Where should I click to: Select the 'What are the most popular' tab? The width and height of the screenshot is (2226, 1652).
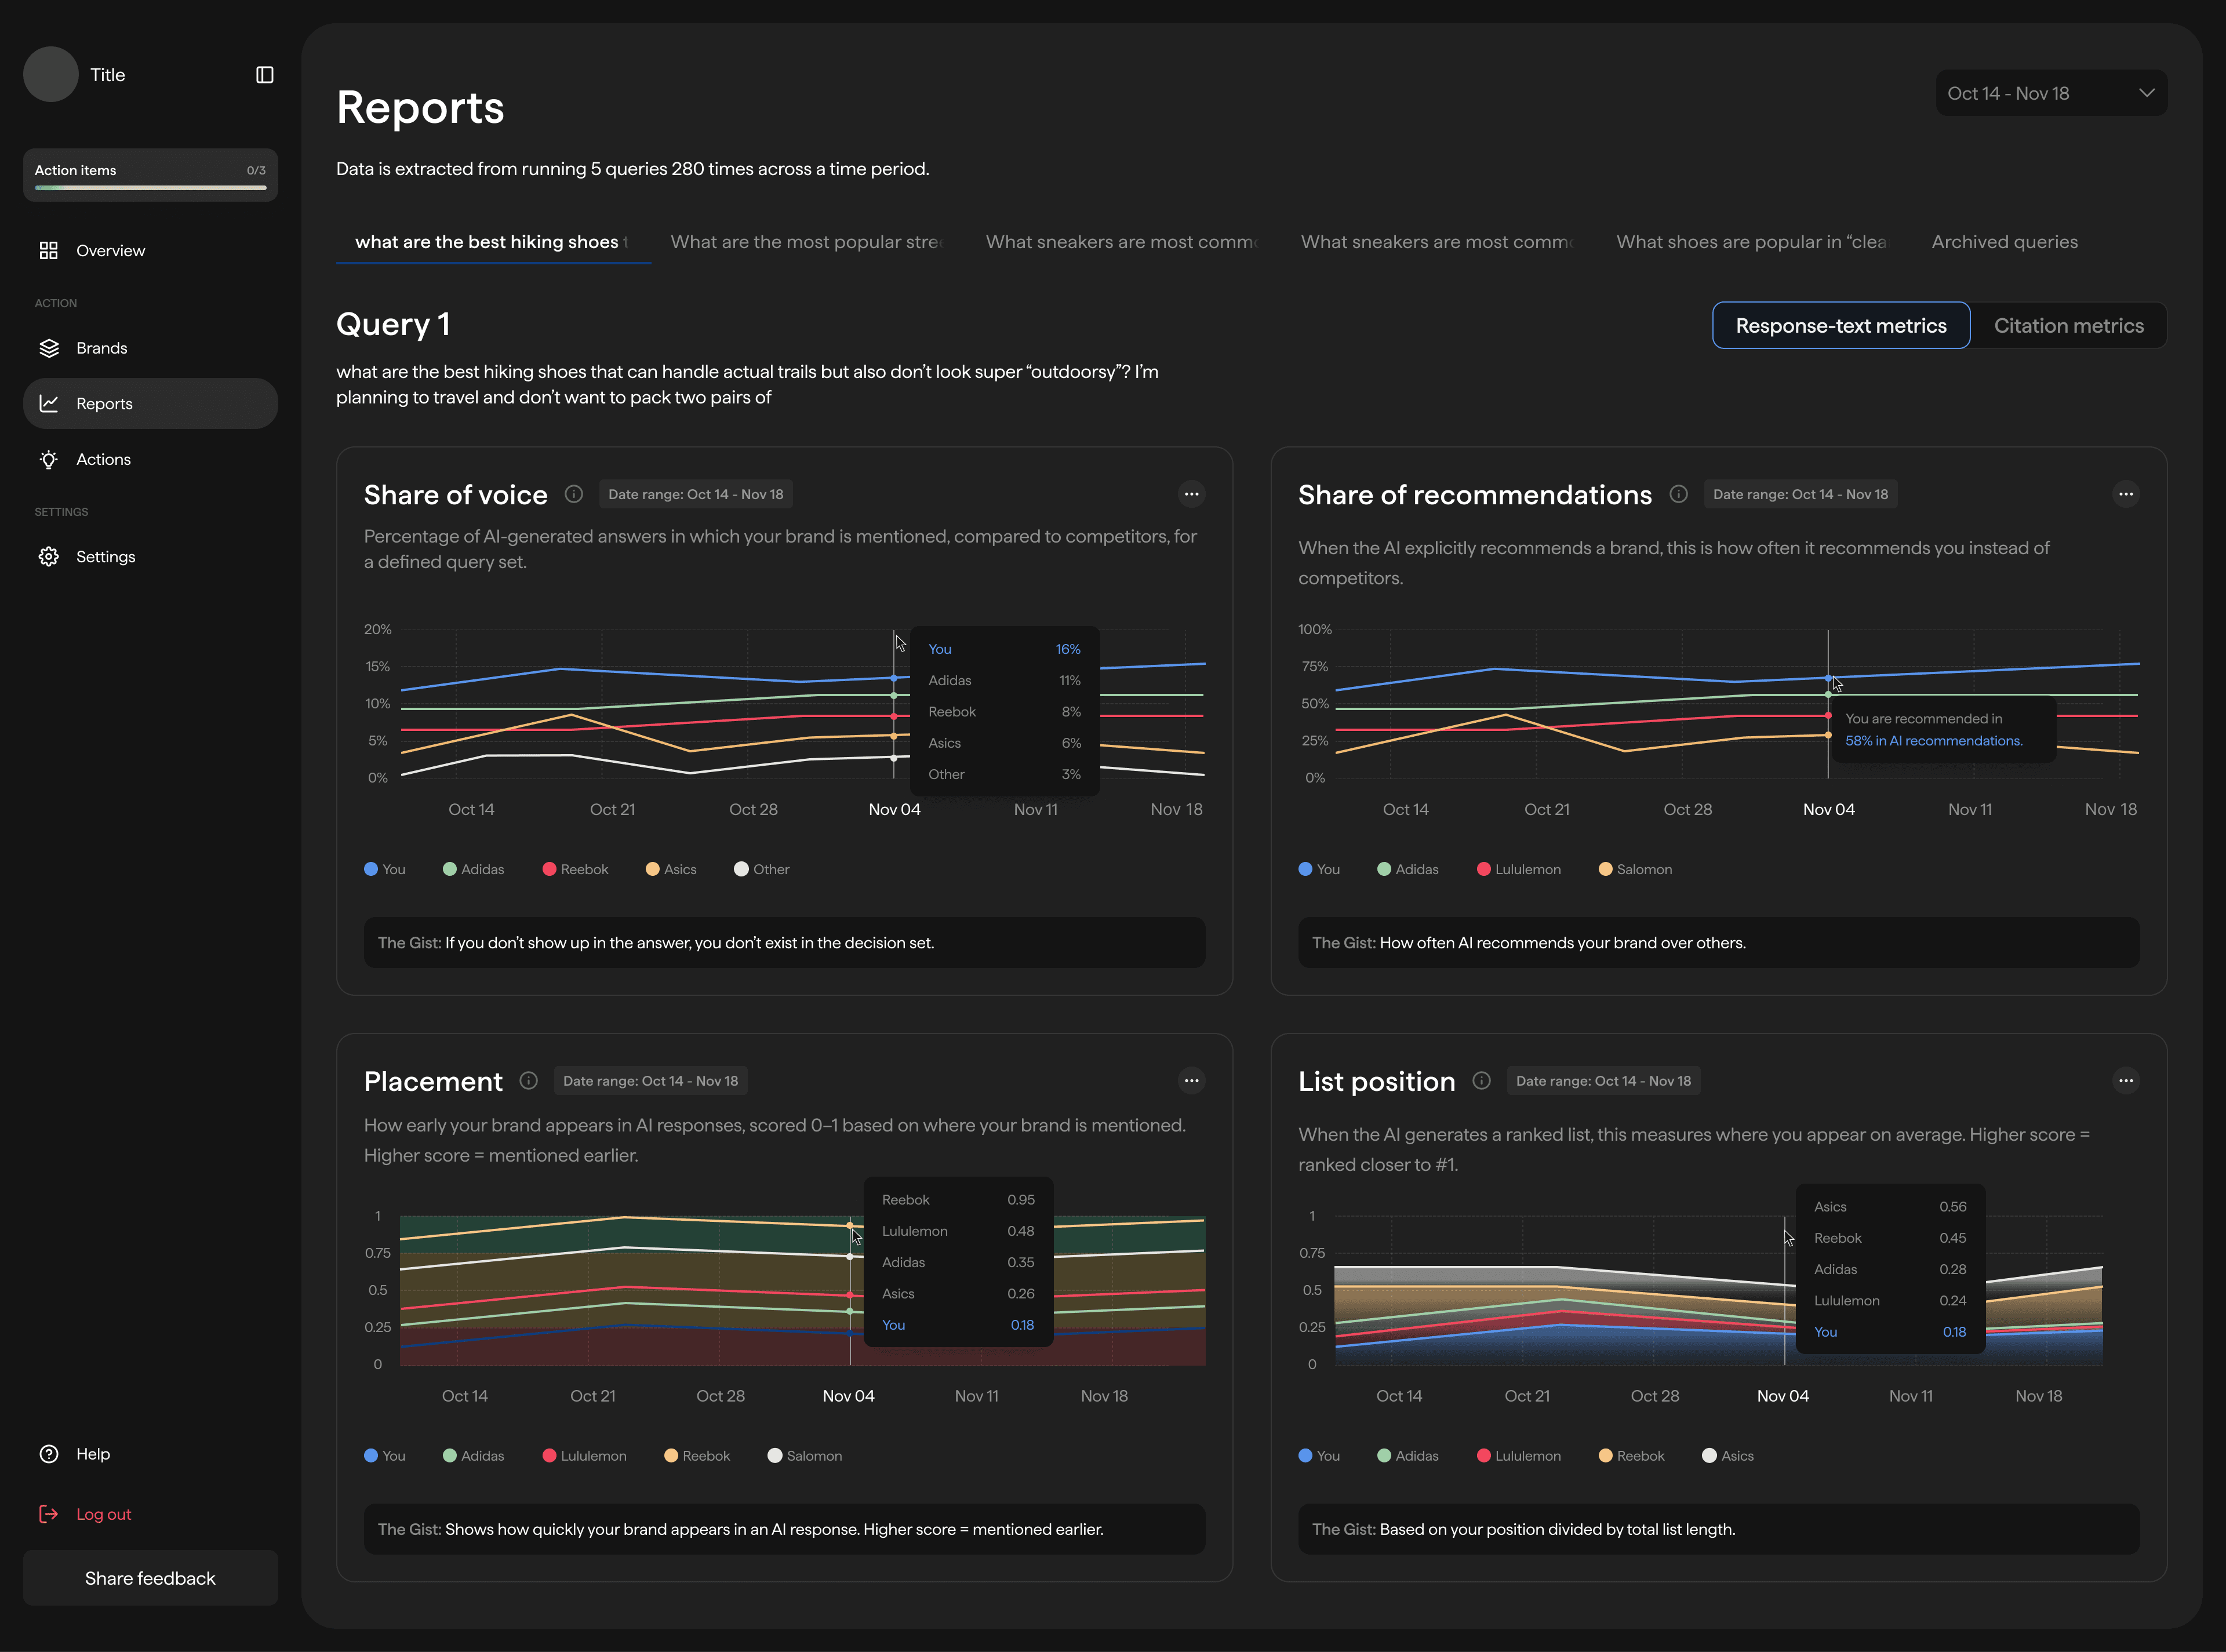pos(806,242)
